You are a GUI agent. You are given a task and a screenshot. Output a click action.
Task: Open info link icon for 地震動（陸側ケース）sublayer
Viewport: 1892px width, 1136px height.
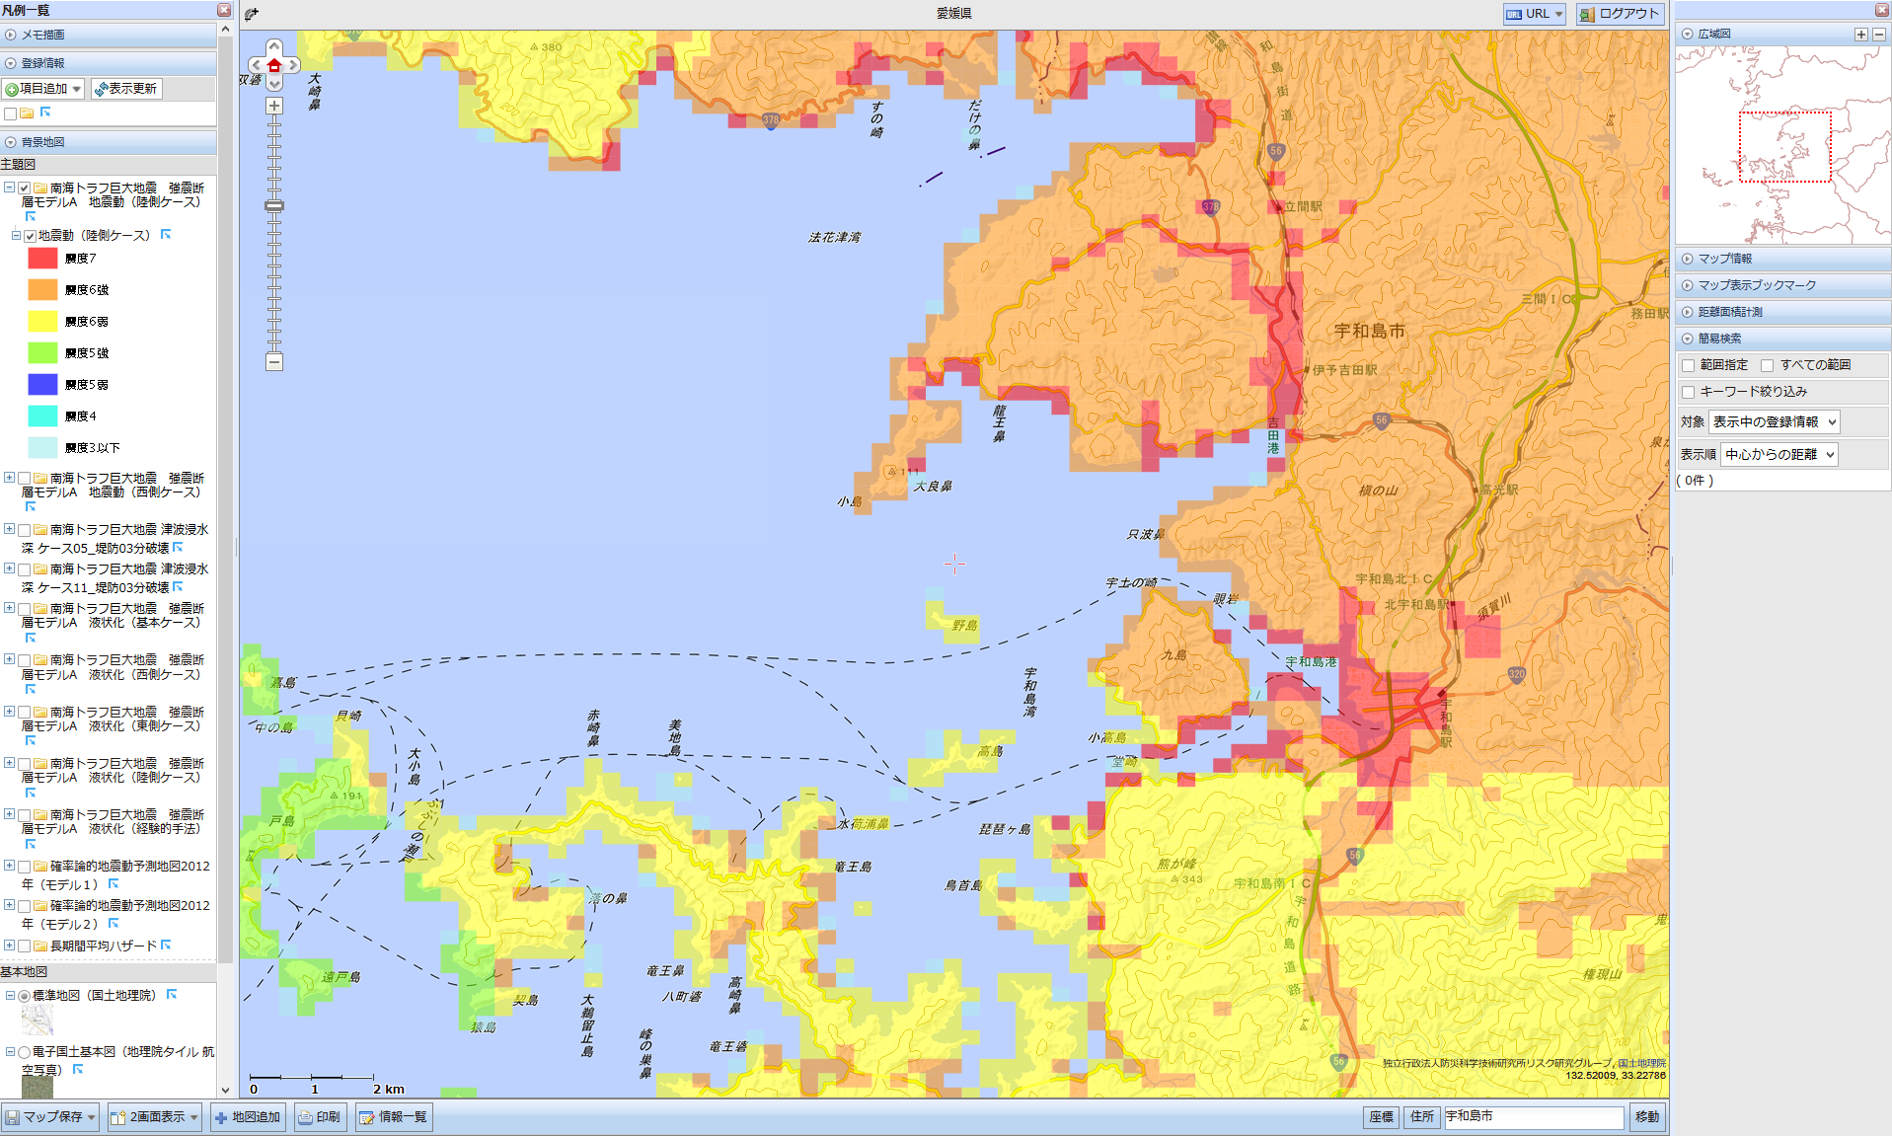point(166,235)
